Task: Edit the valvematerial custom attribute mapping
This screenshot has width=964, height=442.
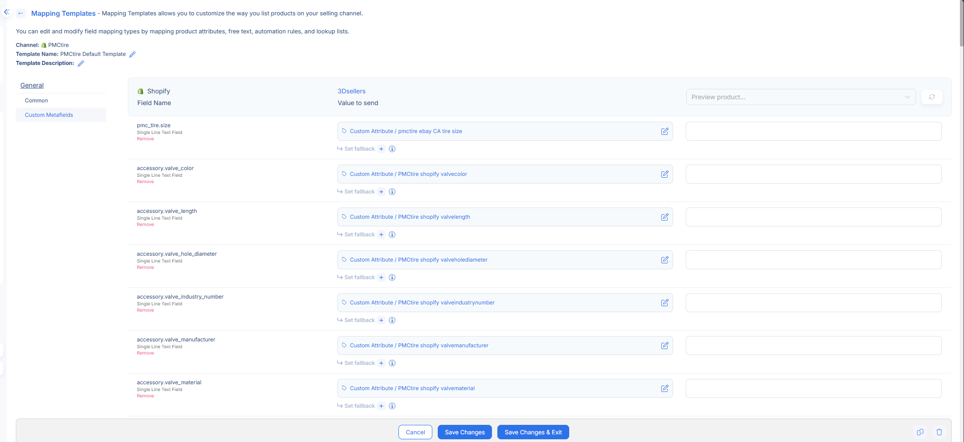Action: click(x=665, y=388)
